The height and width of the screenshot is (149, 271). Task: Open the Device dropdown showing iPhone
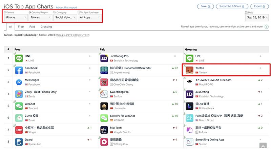16,17
